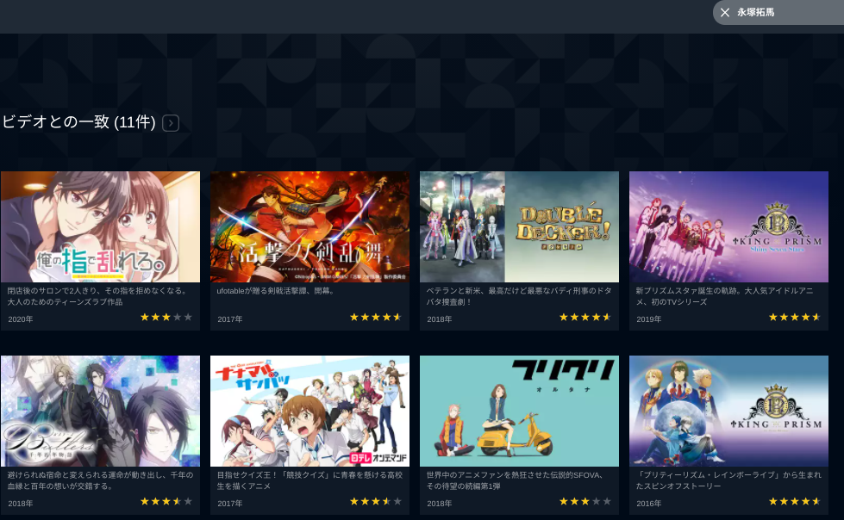This screenshot has width=844, height=520.
Task: Click the star rating of 活撃 刀剣乱舞
Action: tap(376, 318)
